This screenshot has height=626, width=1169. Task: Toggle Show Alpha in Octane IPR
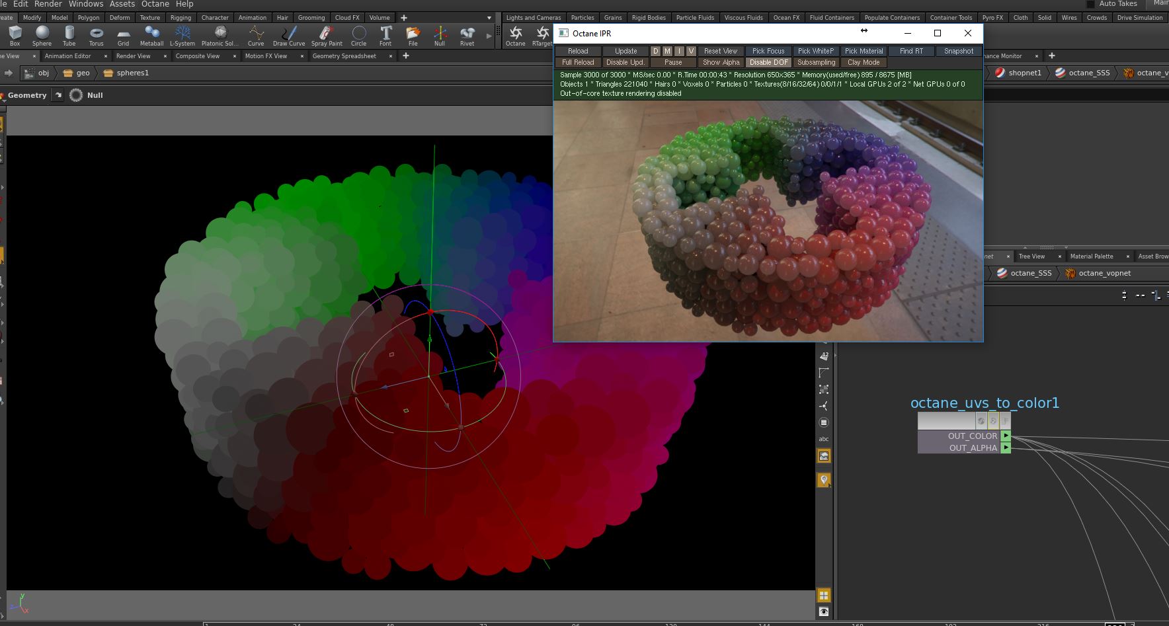[721, 62]
